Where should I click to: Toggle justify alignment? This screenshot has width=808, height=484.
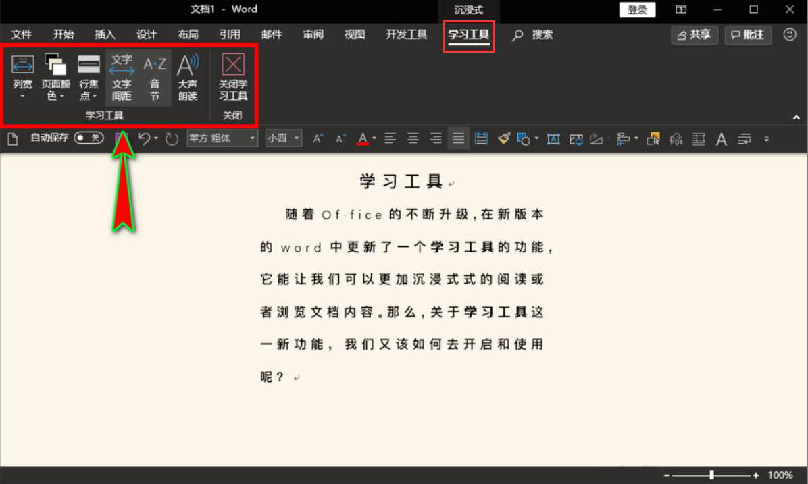point(458,138)
